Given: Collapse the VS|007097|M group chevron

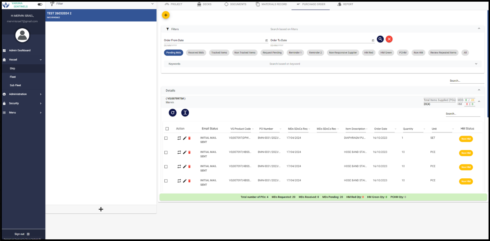Looking at the screenshot, I should pyautogui.click(x=479, y=101).
